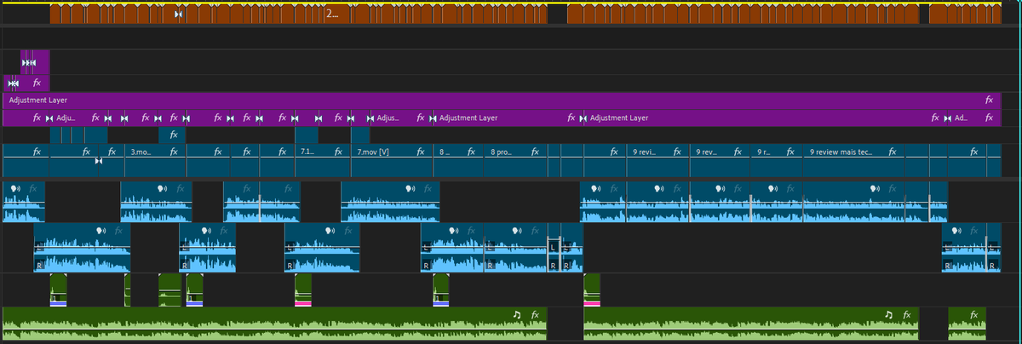The height and width of the screenshot is (344, 1022).
Task: Click transition icon left of Adjustment Layer above '8 ...'
Action: click(433, 118)
